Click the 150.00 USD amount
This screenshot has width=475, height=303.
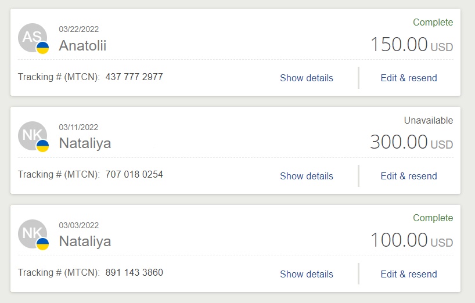411,45
